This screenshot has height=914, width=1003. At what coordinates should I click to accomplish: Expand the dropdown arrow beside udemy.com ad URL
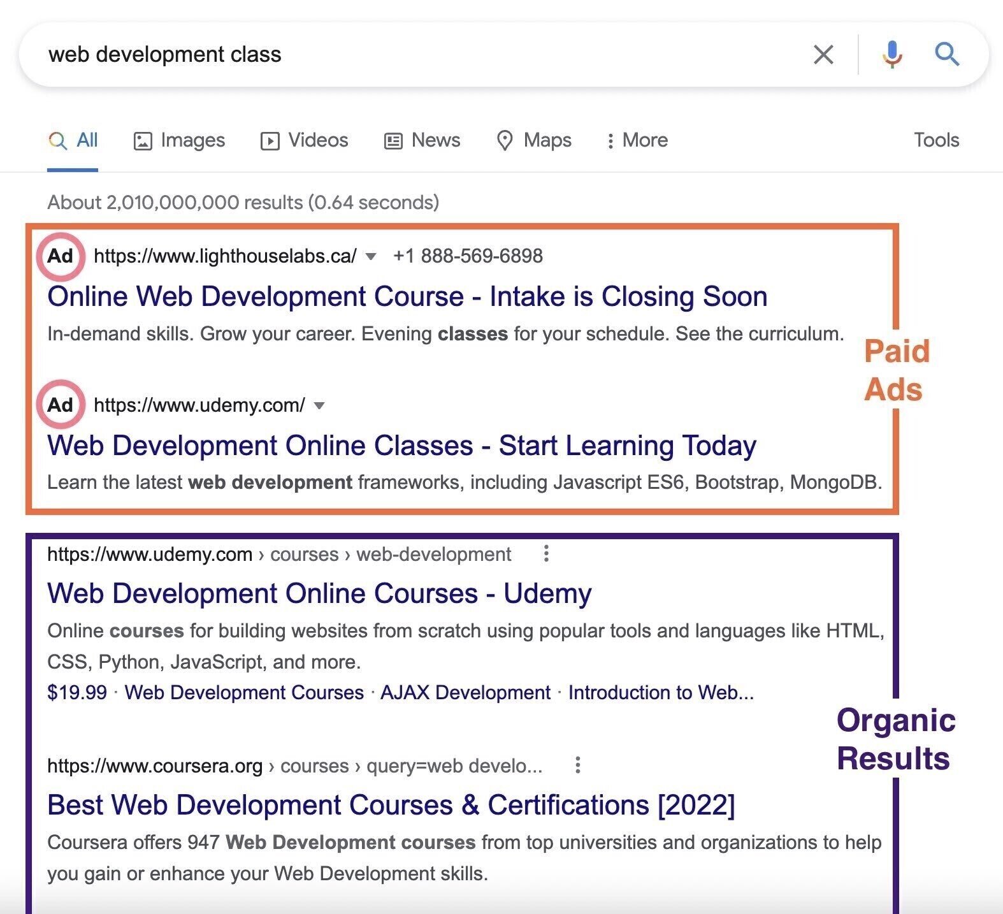click(x=320, y=405)
